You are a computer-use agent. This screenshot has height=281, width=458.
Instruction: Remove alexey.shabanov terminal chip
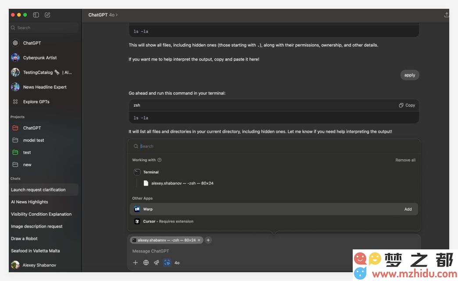pyautogui.click(x=199, y=240)
